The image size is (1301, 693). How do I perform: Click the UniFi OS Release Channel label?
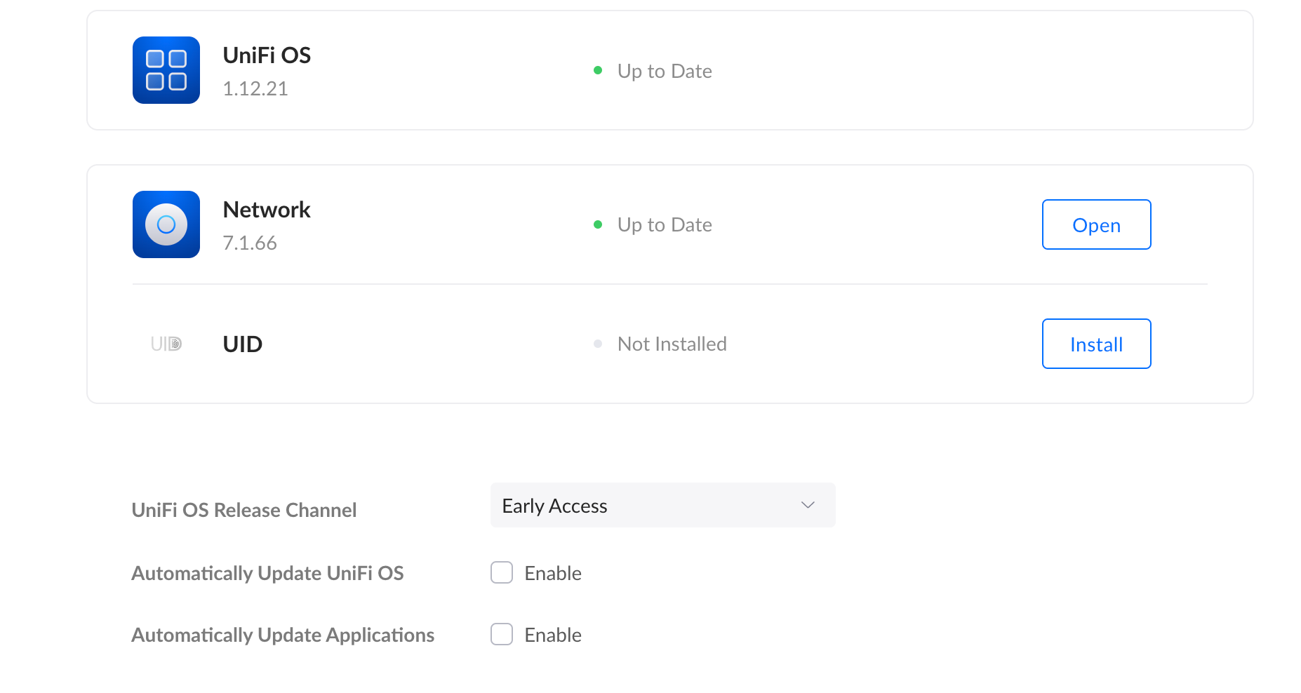[x=244, y=510]
